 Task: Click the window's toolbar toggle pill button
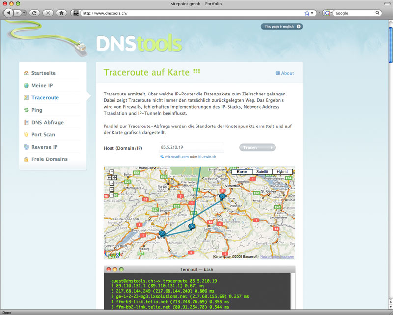point(388,4)
